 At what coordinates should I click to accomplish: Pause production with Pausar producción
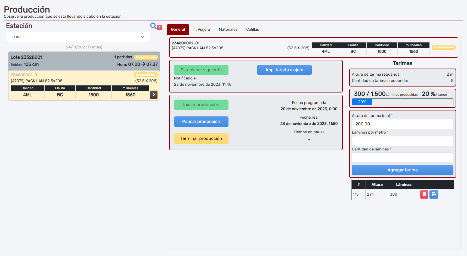[x=201, y=122]
